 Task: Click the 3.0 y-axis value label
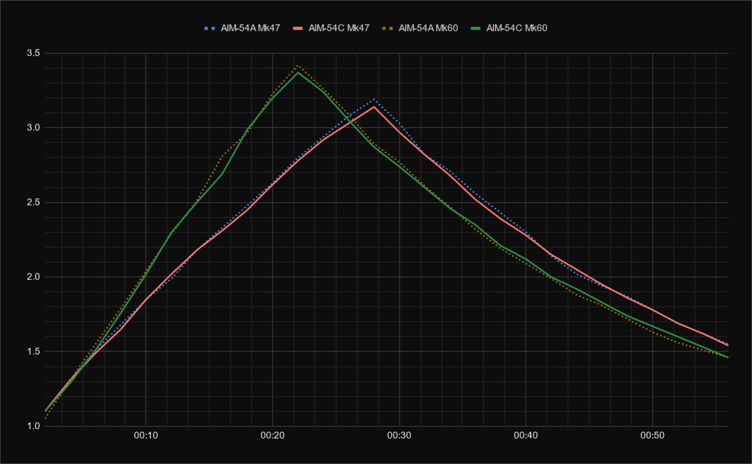pos(33,128)
